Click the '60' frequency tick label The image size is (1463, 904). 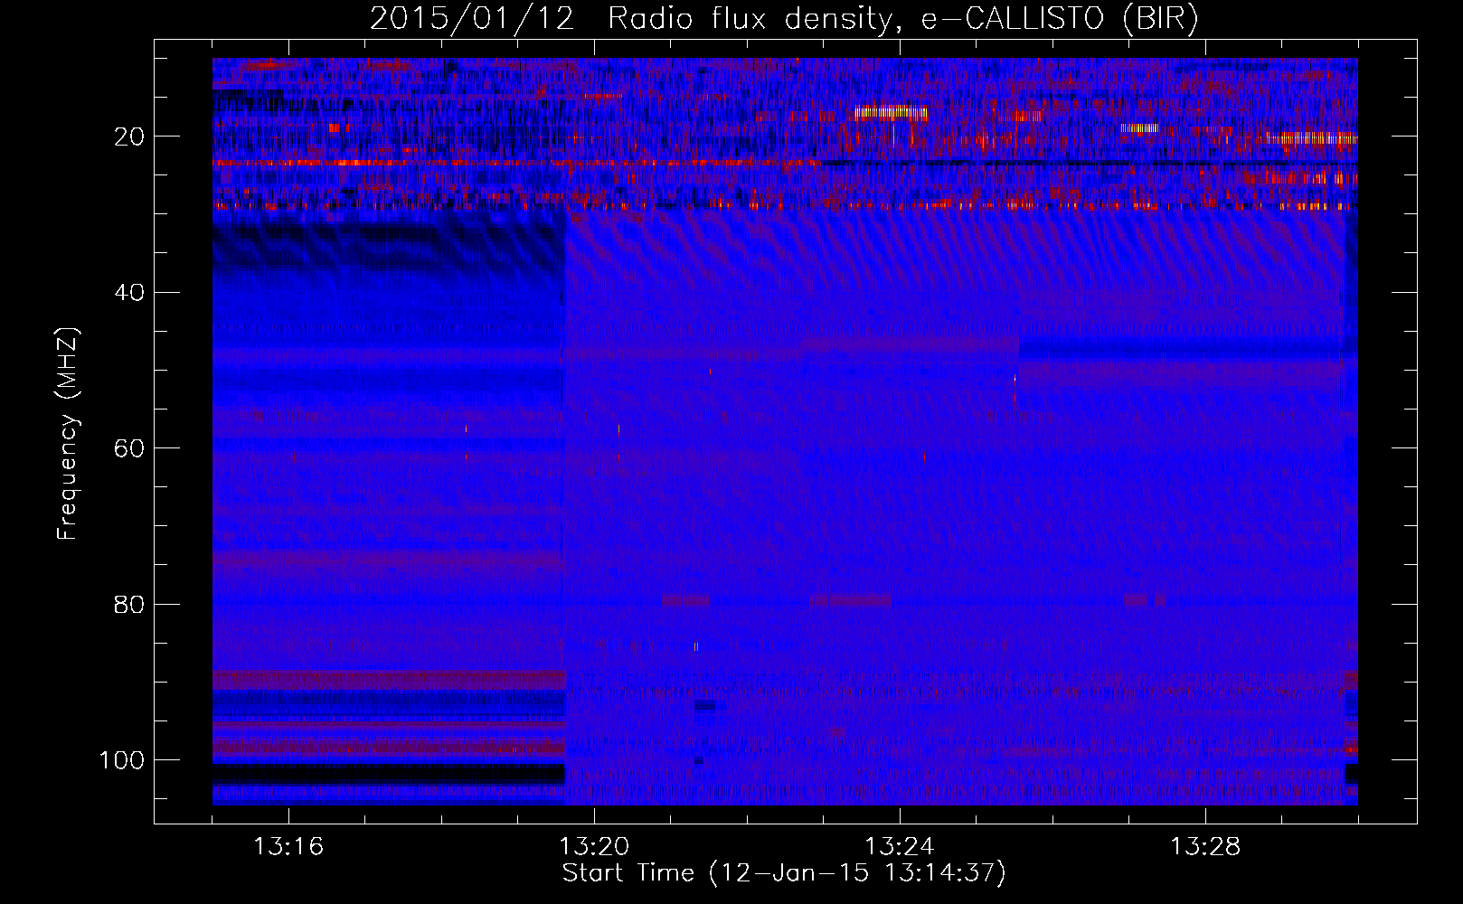pos(130,448)
